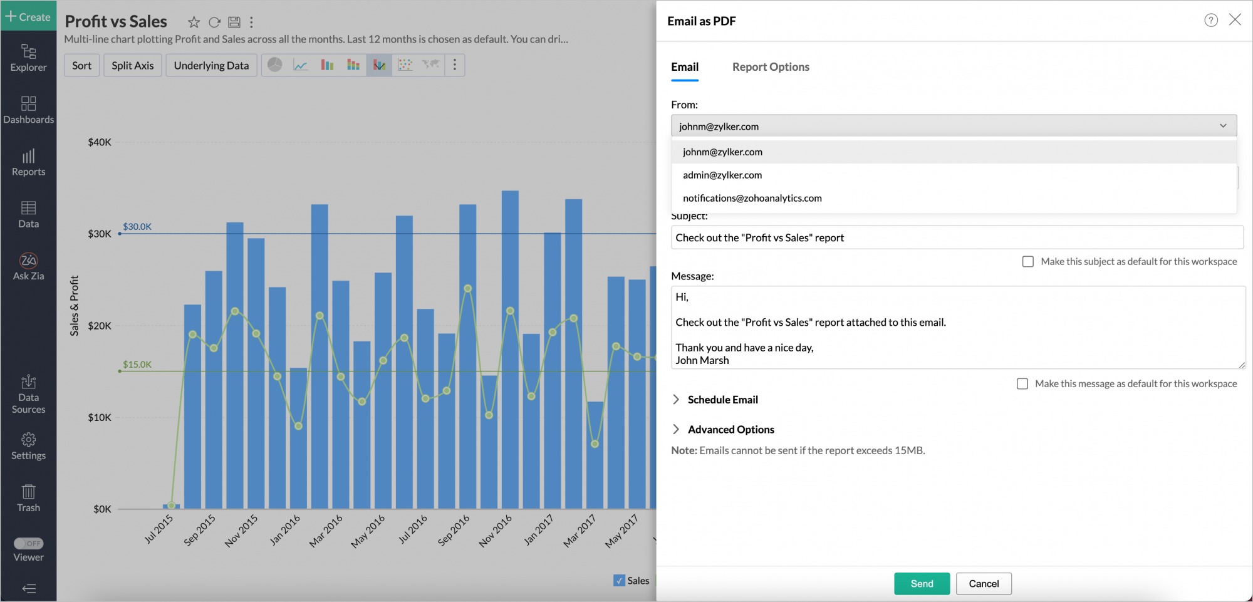Select admin@zylker.com from the From dropdown
1253x602 pixels.
point(722,175)
